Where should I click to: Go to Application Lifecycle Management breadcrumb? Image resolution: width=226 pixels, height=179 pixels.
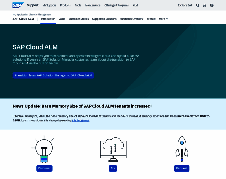click(x=34, y=14)
